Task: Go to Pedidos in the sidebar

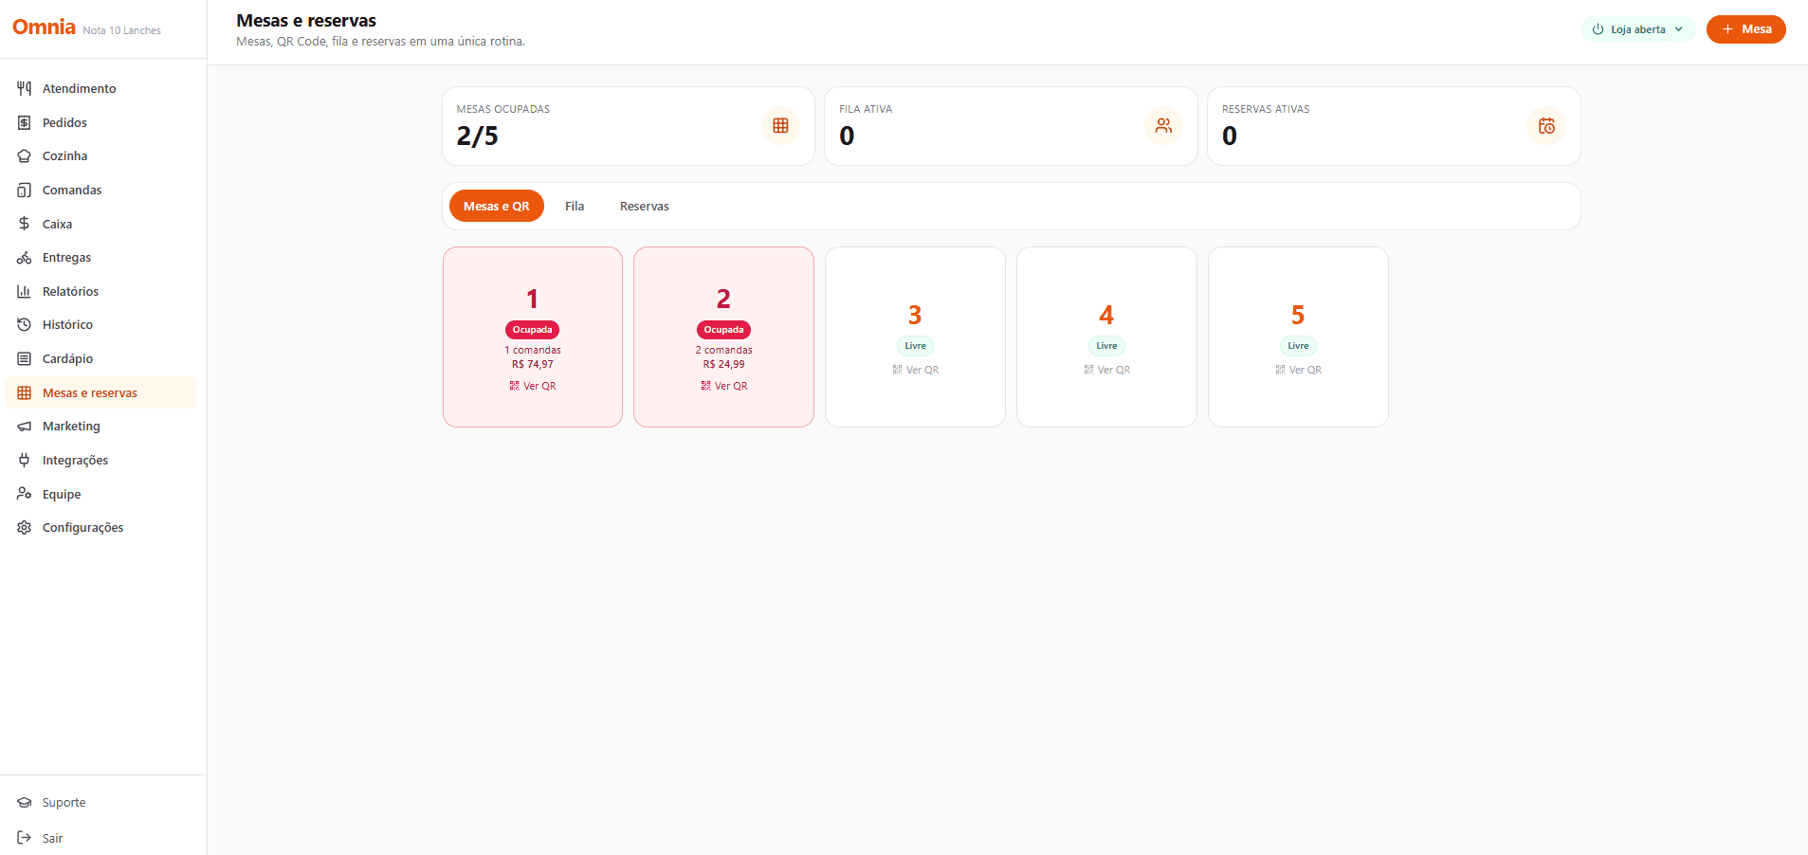Action: (x=100, y=122)
